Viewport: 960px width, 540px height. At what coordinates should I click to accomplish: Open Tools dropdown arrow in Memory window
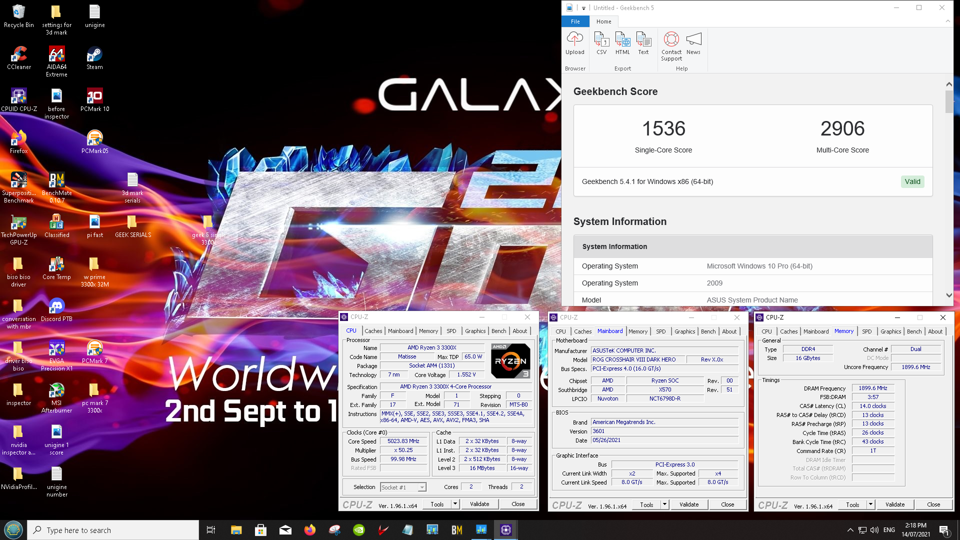point(870,504)
